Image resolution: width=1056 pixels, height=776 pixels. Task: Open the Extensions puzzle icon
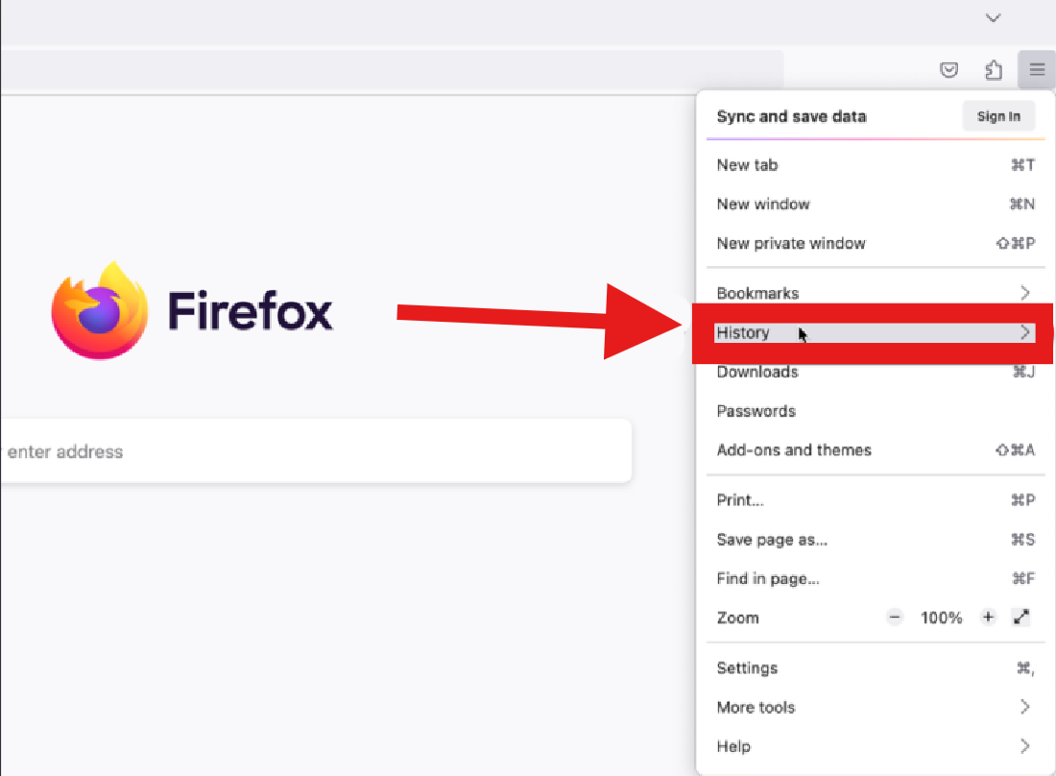(994, 69)
